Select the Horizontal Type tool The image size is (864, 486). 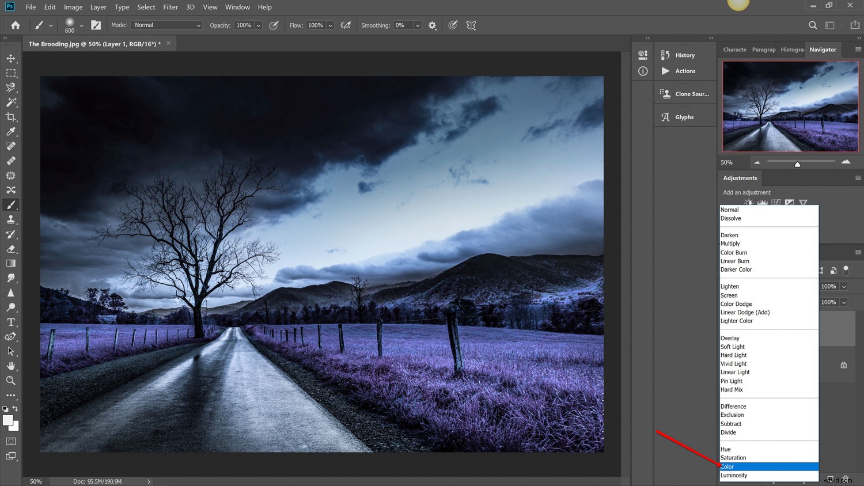[x=11, y=322]
